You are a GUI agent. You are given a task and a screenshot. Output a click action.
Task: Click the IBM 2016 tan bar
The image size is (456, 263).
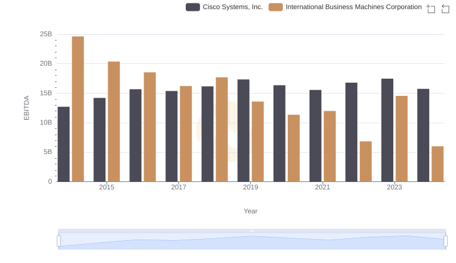point(150,127)
